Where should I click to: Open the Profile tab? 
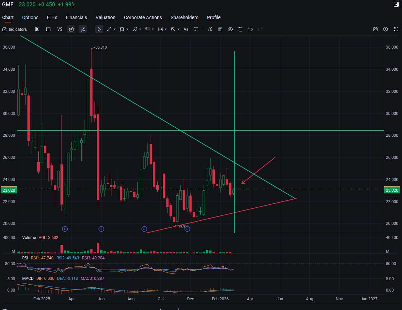tap(213, 17)
